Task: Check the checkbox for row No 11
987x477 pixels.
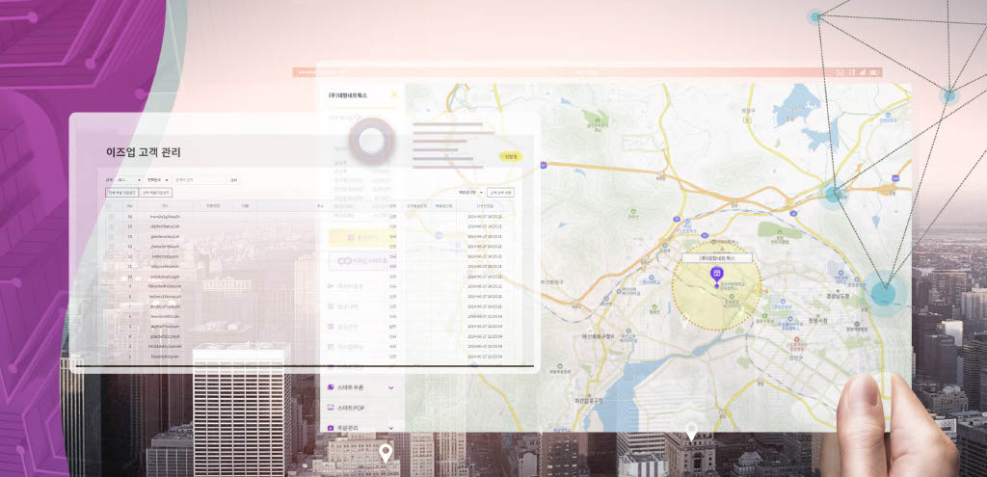Action: coord(112,267)
